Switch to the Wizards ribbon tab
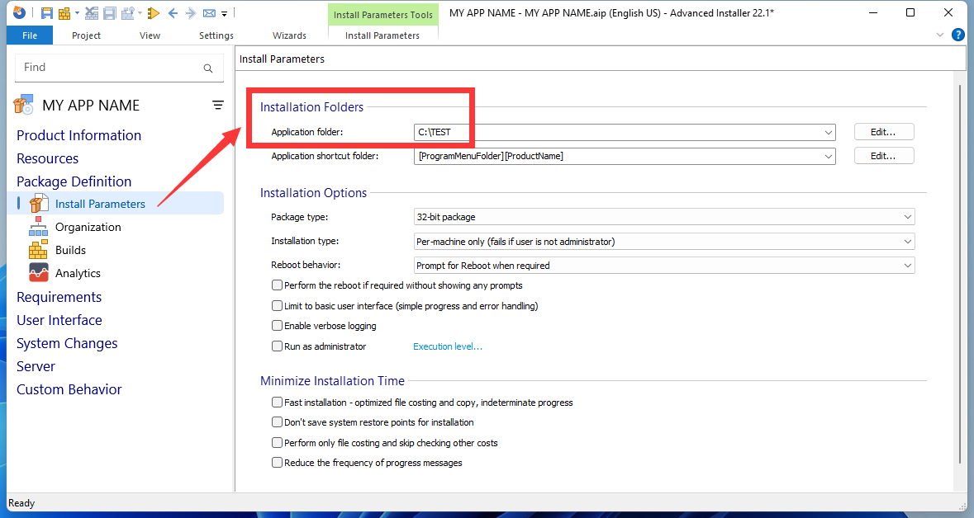Screen dimensions: 974x518 click(x=289, y=35)
